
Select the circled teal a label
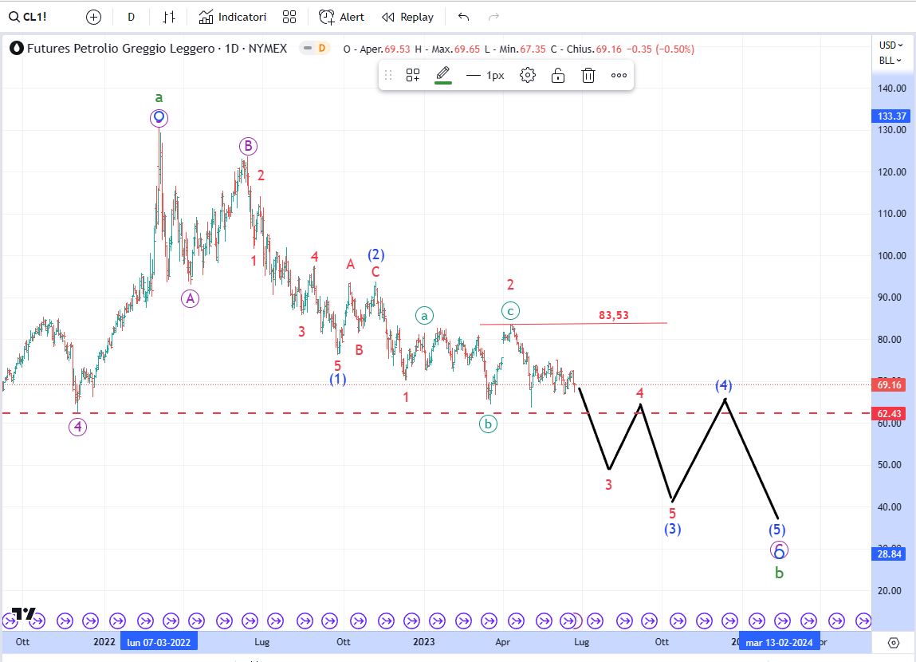[425, 316]
